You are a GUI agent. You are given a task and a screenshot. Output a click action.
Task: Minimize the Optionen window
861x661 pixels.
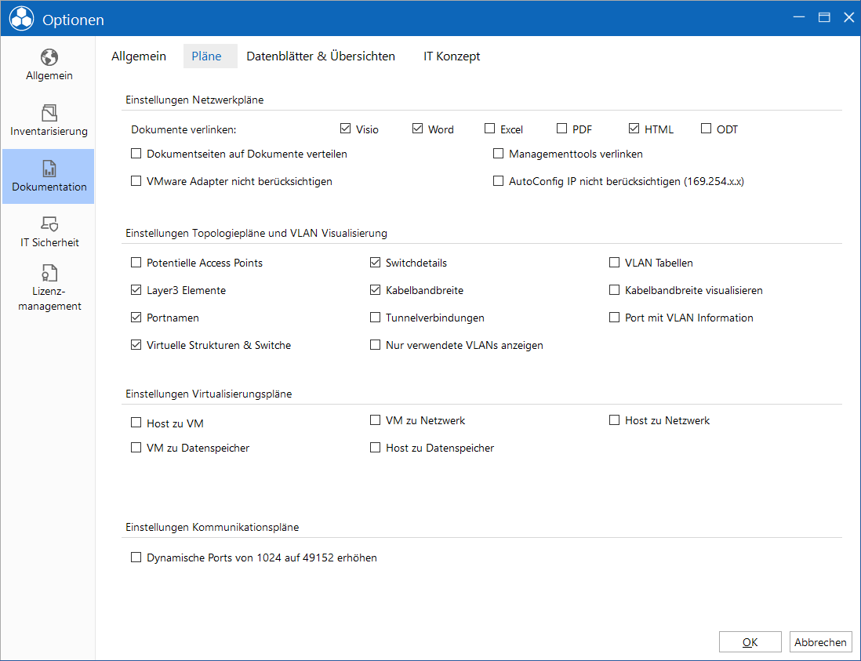point(799,17)
